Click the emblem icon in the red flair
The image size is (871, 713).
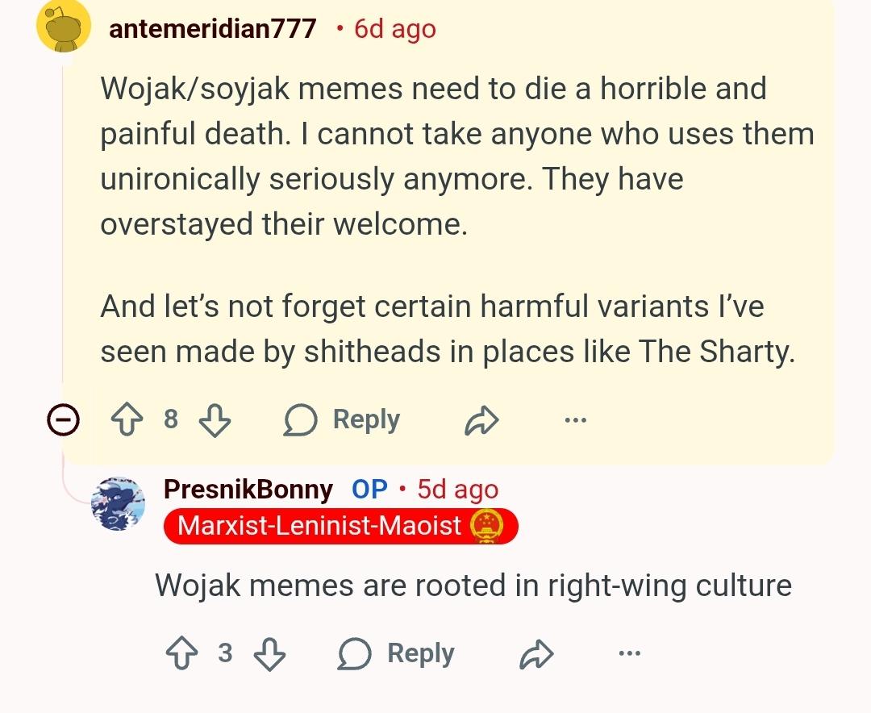pos(487,527)
